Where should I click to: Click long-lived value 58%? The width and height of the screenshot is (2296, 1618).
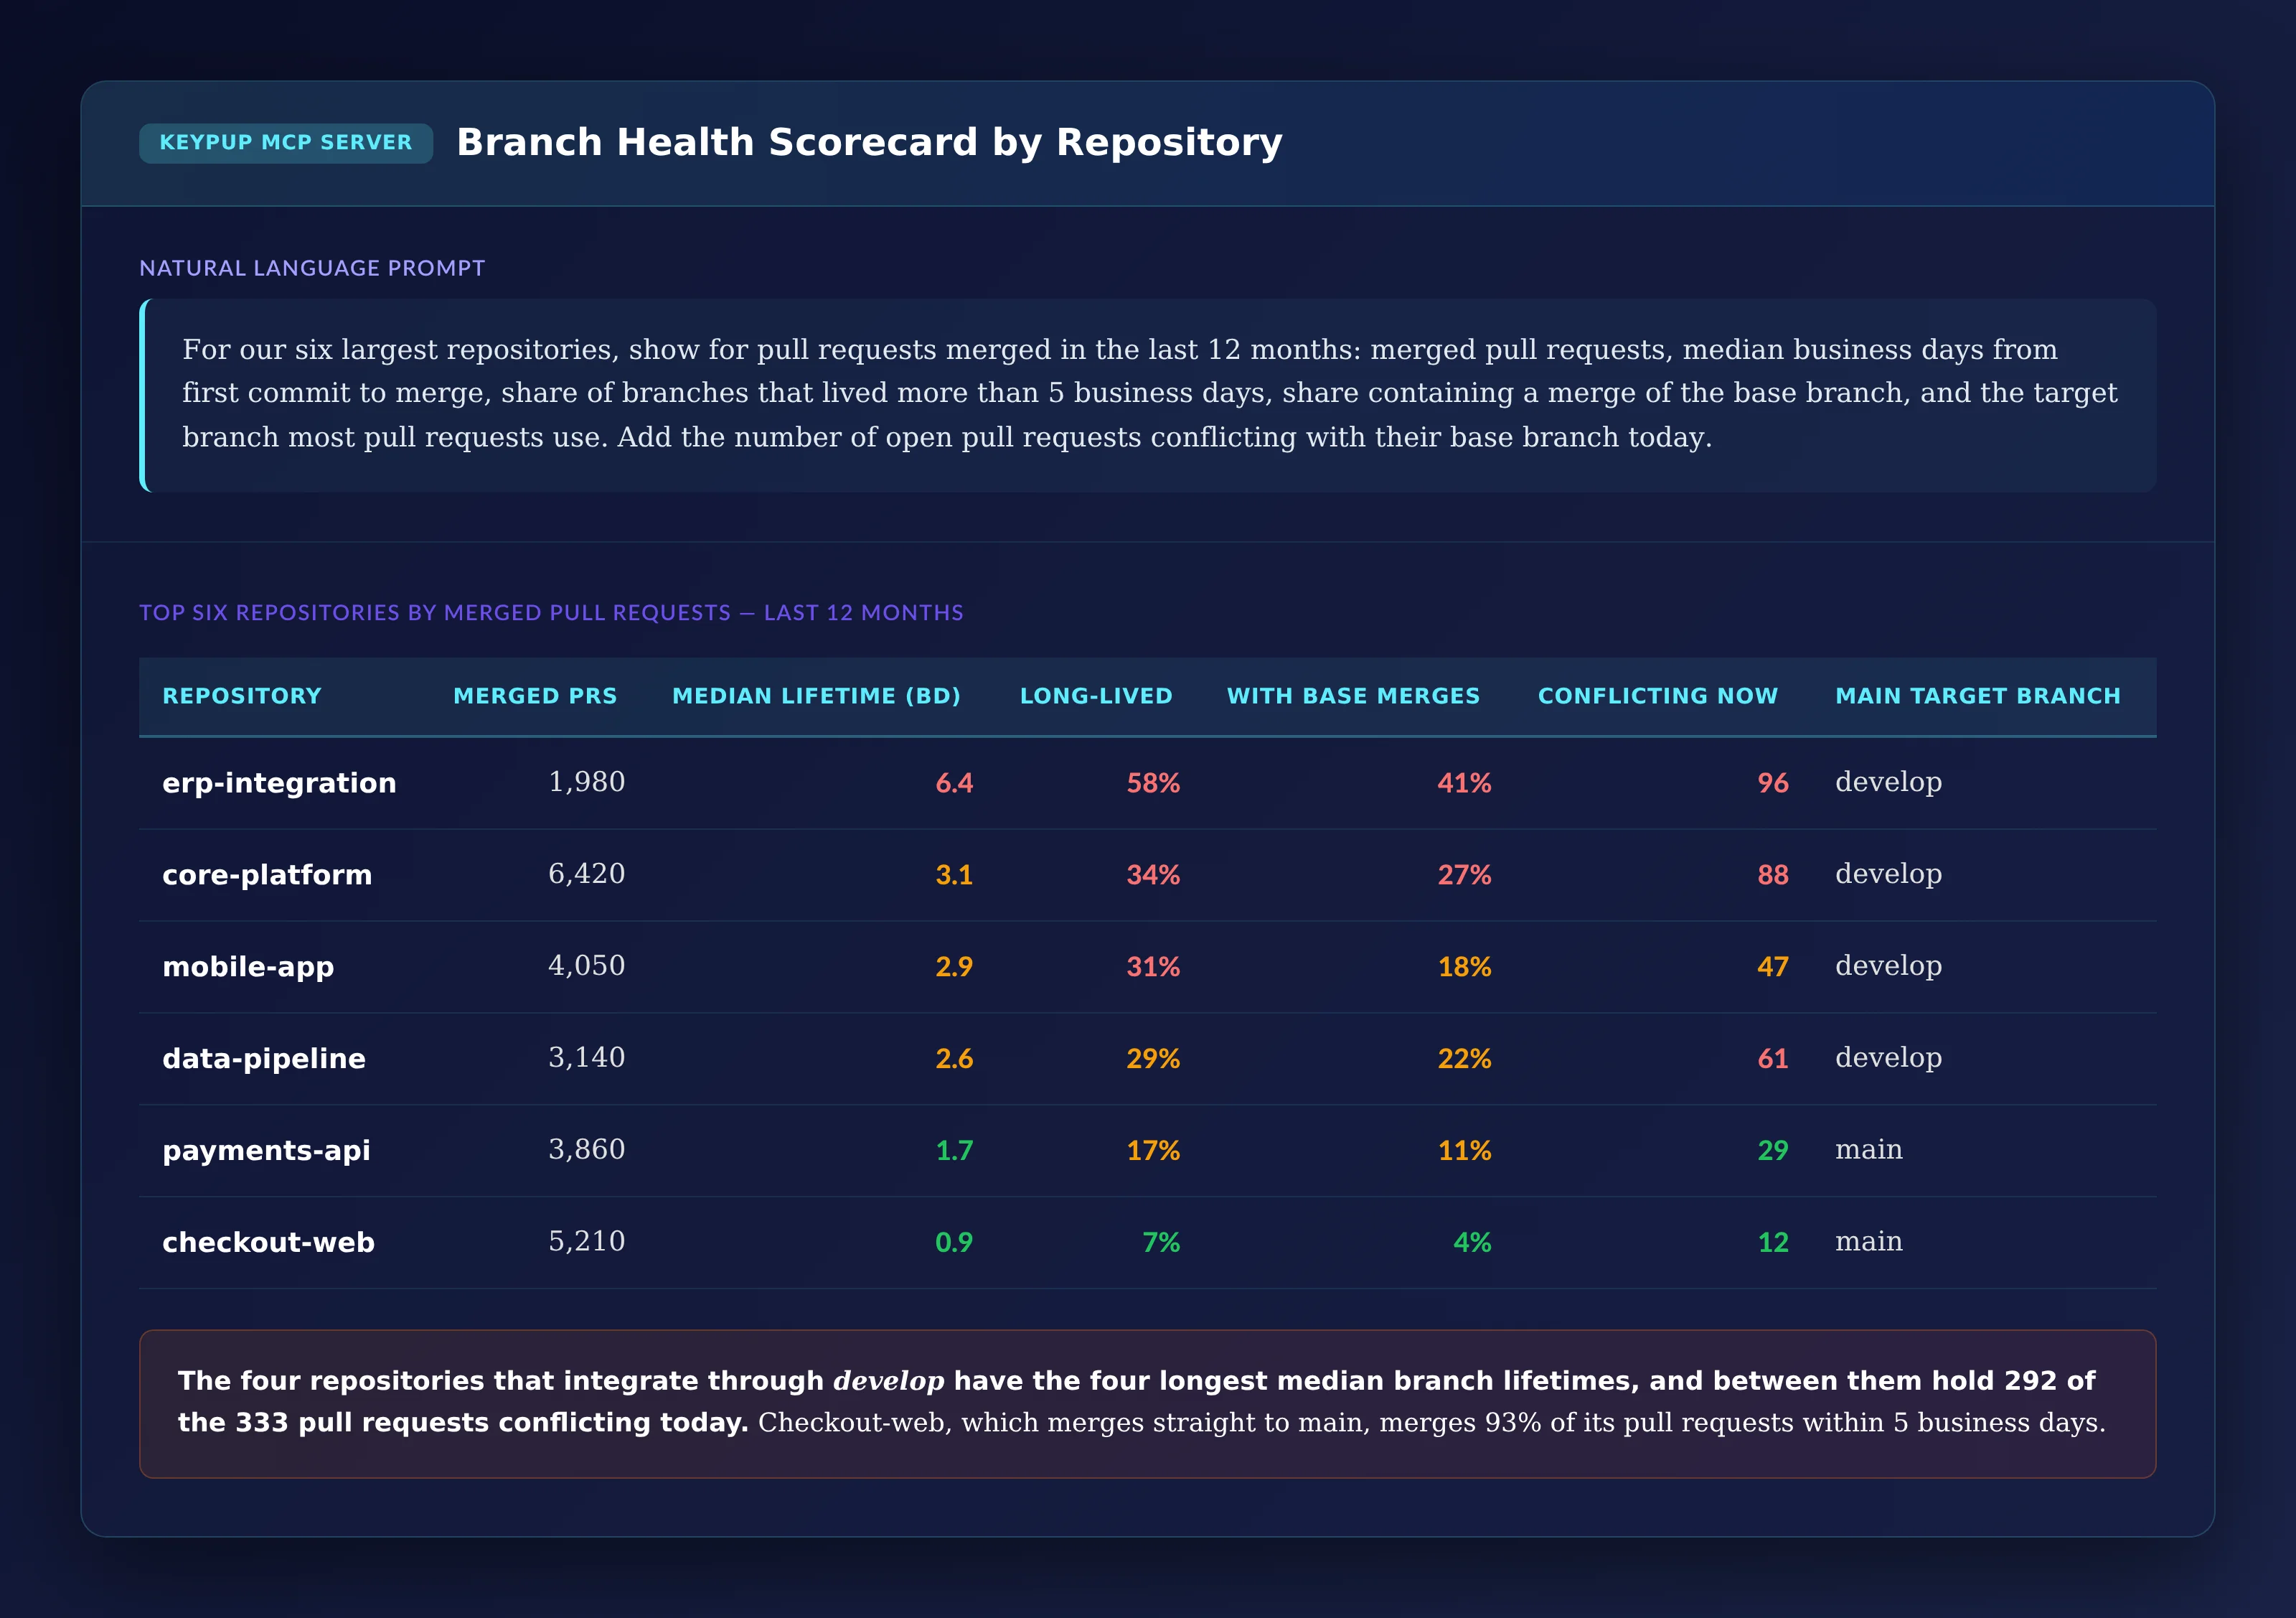click(1153, 783)
